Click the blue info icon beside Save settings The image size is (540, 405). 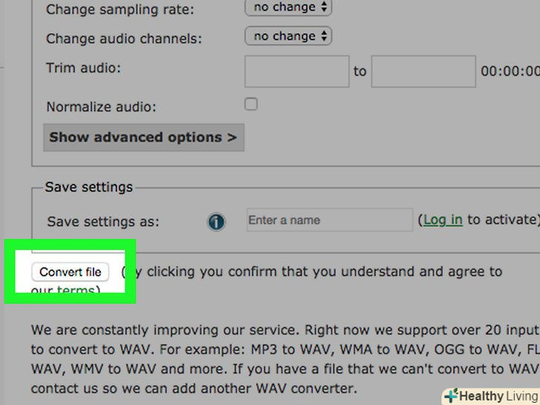pyautogui.click(x=216, y=221)
